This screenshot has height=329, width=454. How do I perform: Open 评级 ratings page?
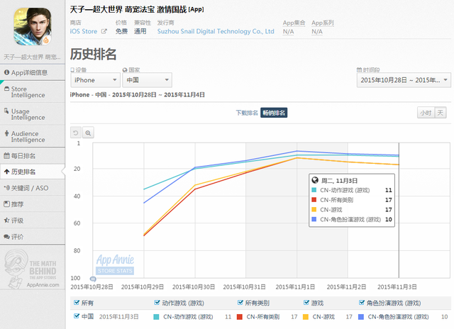click(x=33, y=221)
